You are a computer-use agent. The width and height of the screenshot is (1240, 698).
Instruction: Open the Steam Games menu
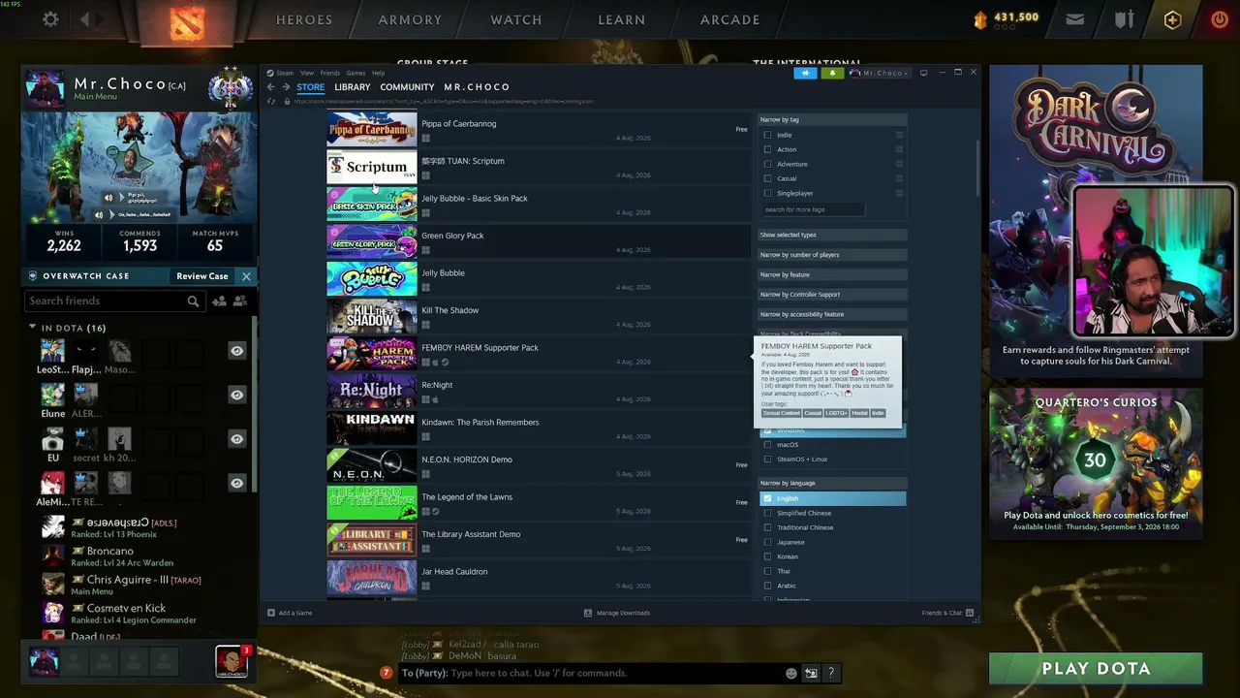[356, 73]
